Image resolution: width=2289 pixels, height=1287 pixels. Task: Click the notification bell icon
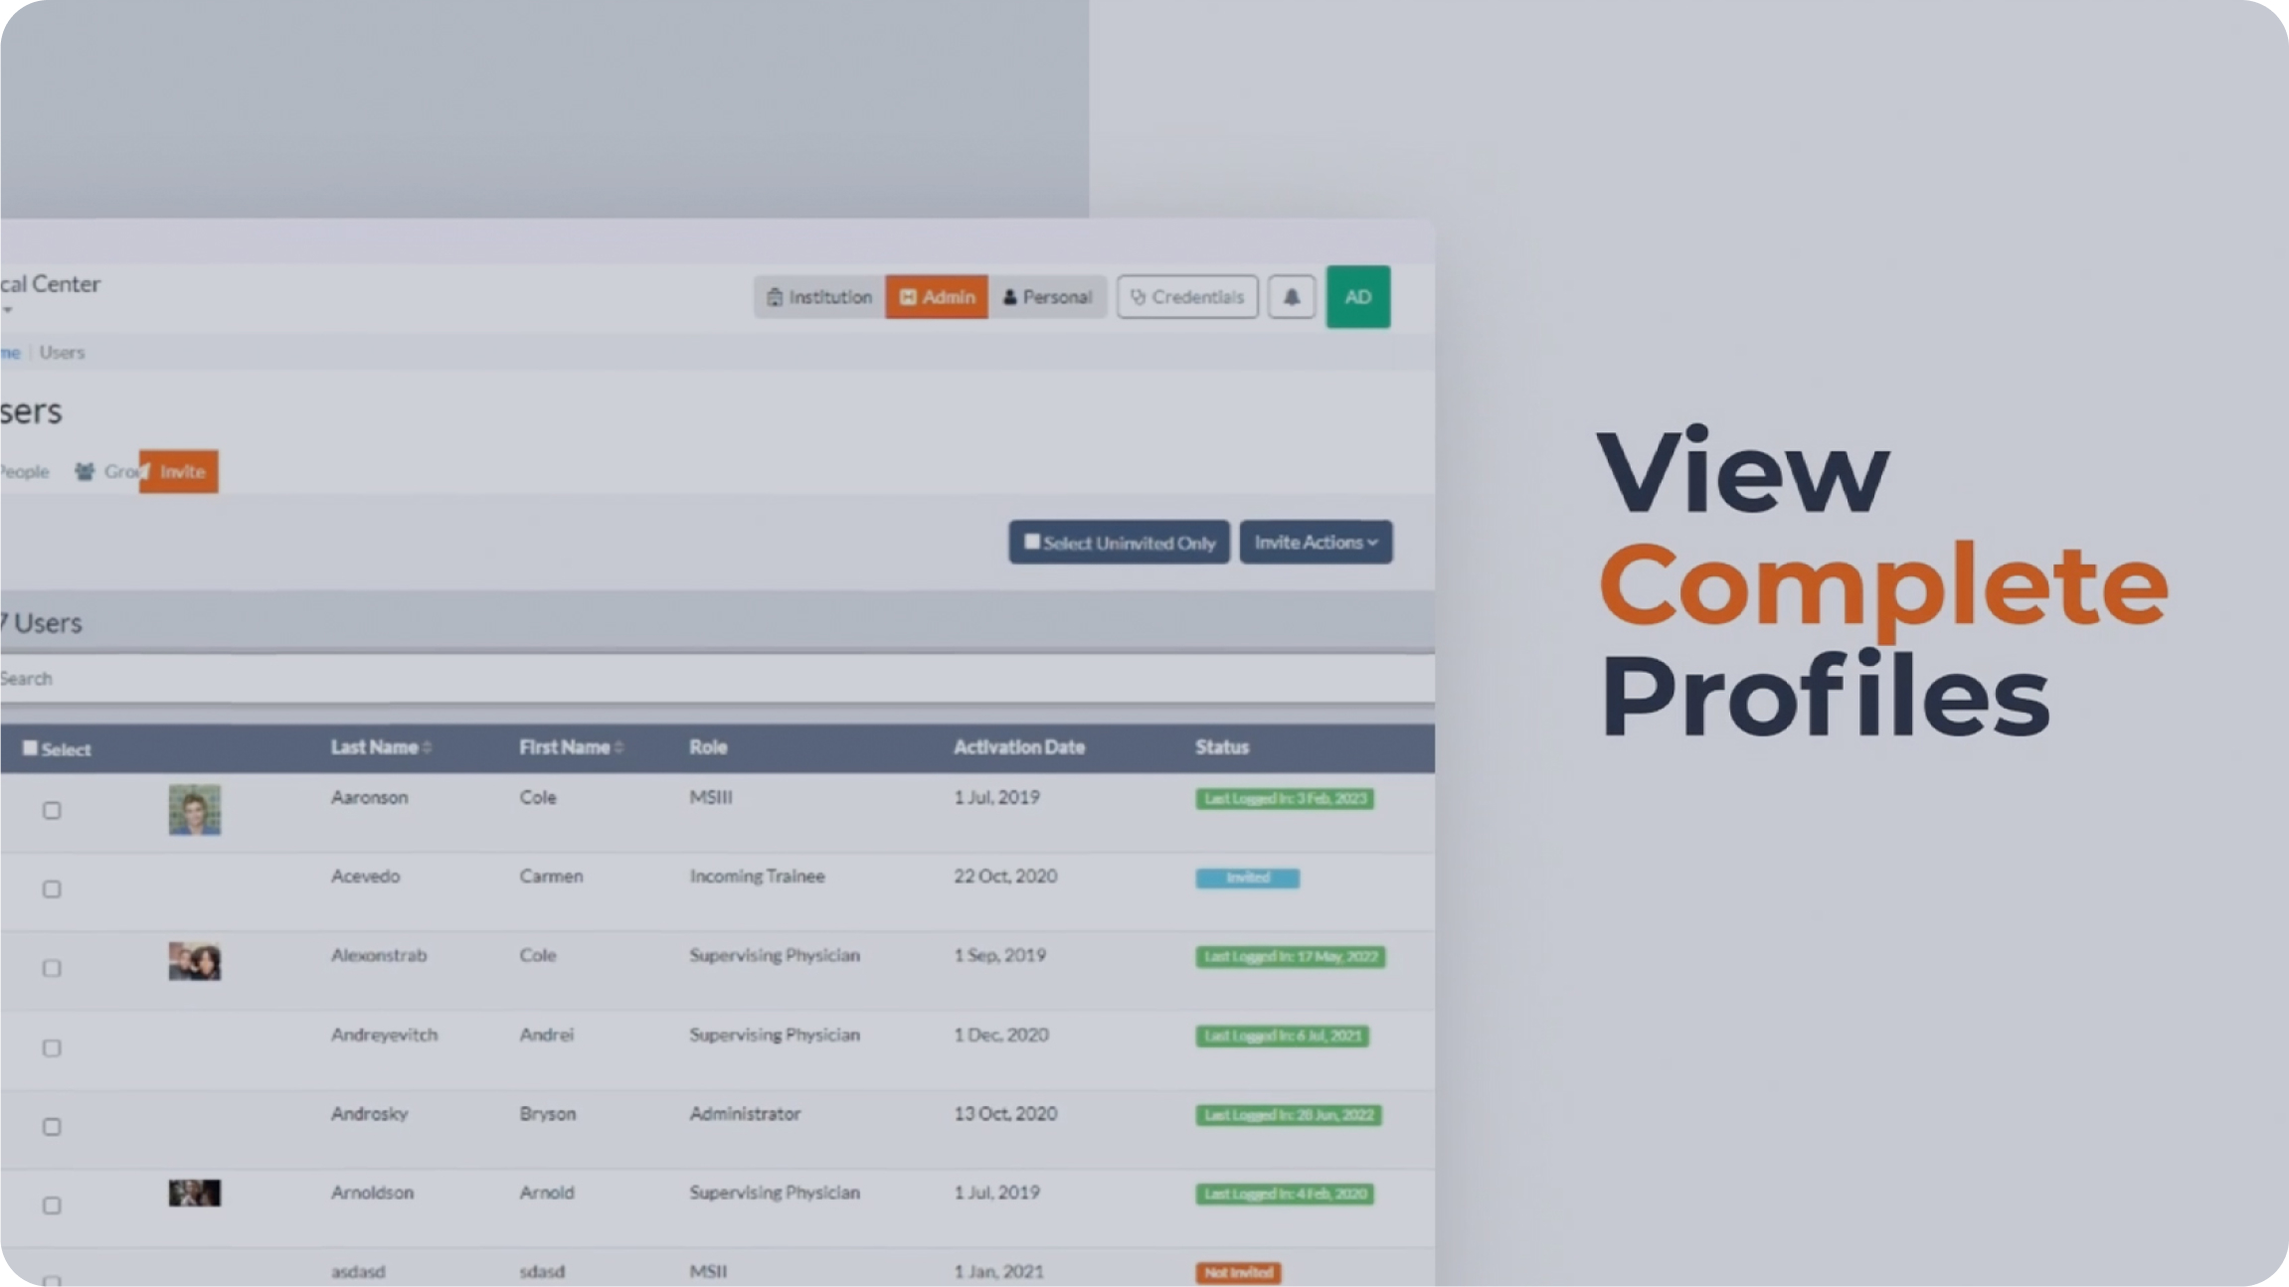tap(1291, 297)
